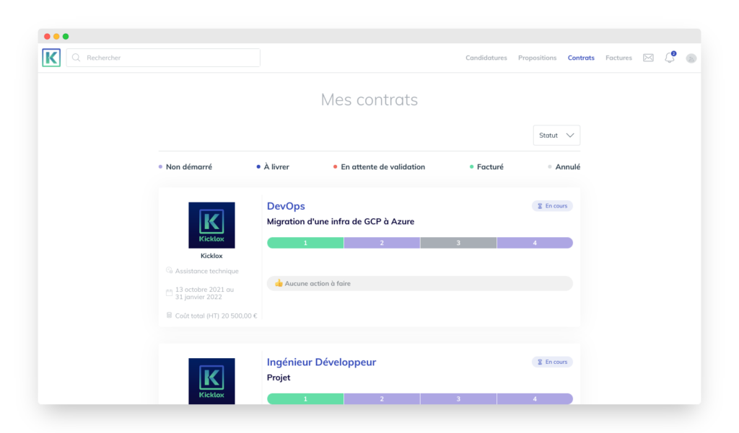Go to the Factures tab
Image resolution: width=739 pixels, height=433 pixels.
pos(618,58)
